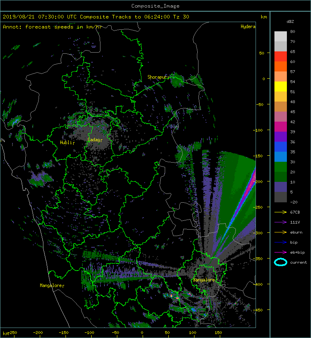311x338 pixels.
Task: Click the 67CB legend label
Action: (295, 212)
